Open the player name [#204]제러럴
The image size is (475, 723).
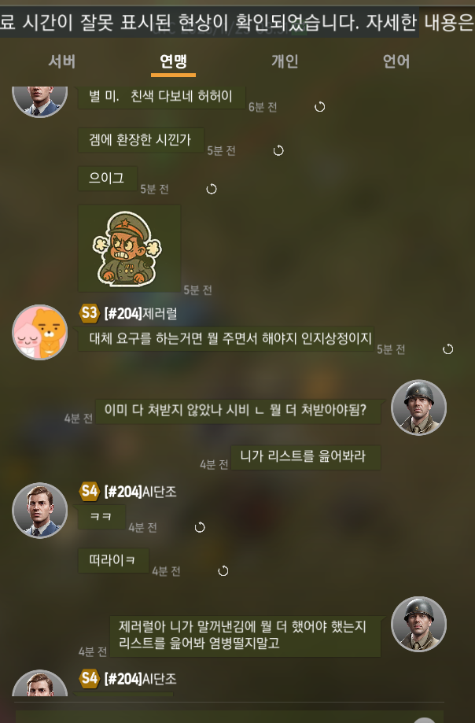[x=141, y=314]
